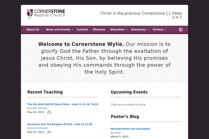The width and height of the screenshot is (209, 139).
Task: Open the Simon Peter Luke 22.31-34 sermon
Action: 63,104
